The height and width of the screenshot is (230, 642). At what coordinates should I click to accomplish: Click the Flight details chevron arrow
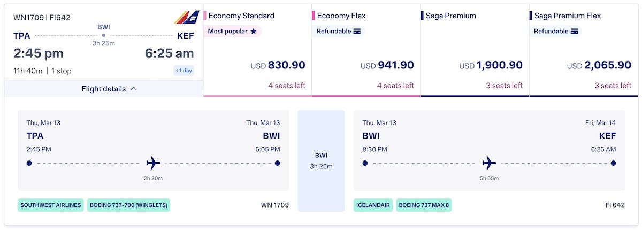coord(133,89)
